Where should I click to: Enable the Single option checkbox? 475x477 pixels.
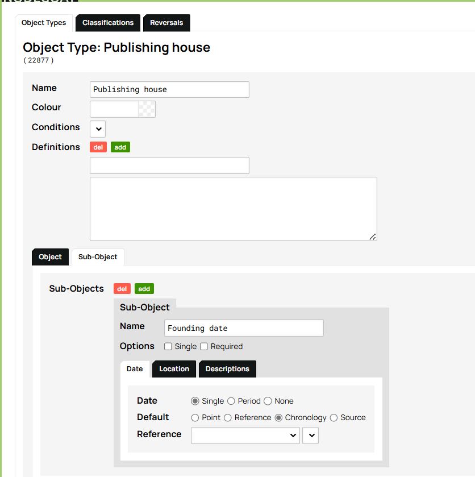pyautogui.click(x=168, y=346)
